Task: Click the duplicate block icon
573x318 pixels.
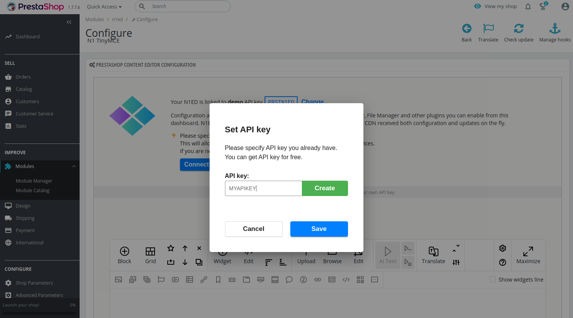Action: (x=199, y=262)
